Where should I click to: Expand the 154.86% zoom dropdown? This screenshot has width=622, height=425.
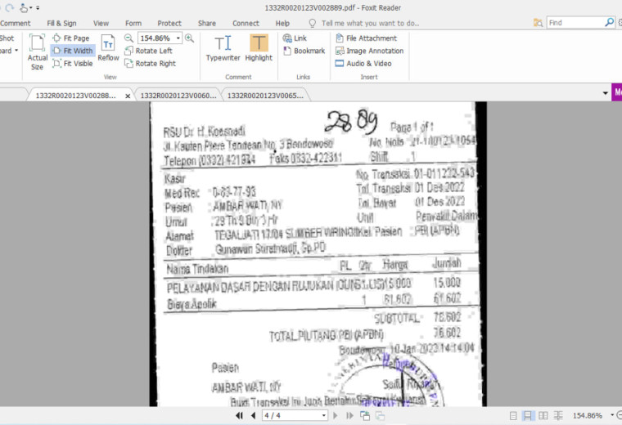point(178,38)
